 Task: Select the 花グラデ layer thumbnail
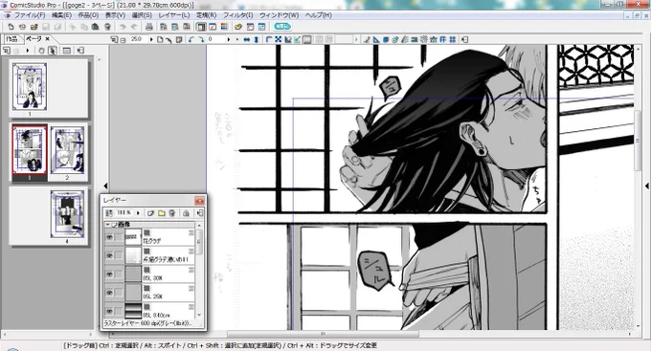coord(133,237)
